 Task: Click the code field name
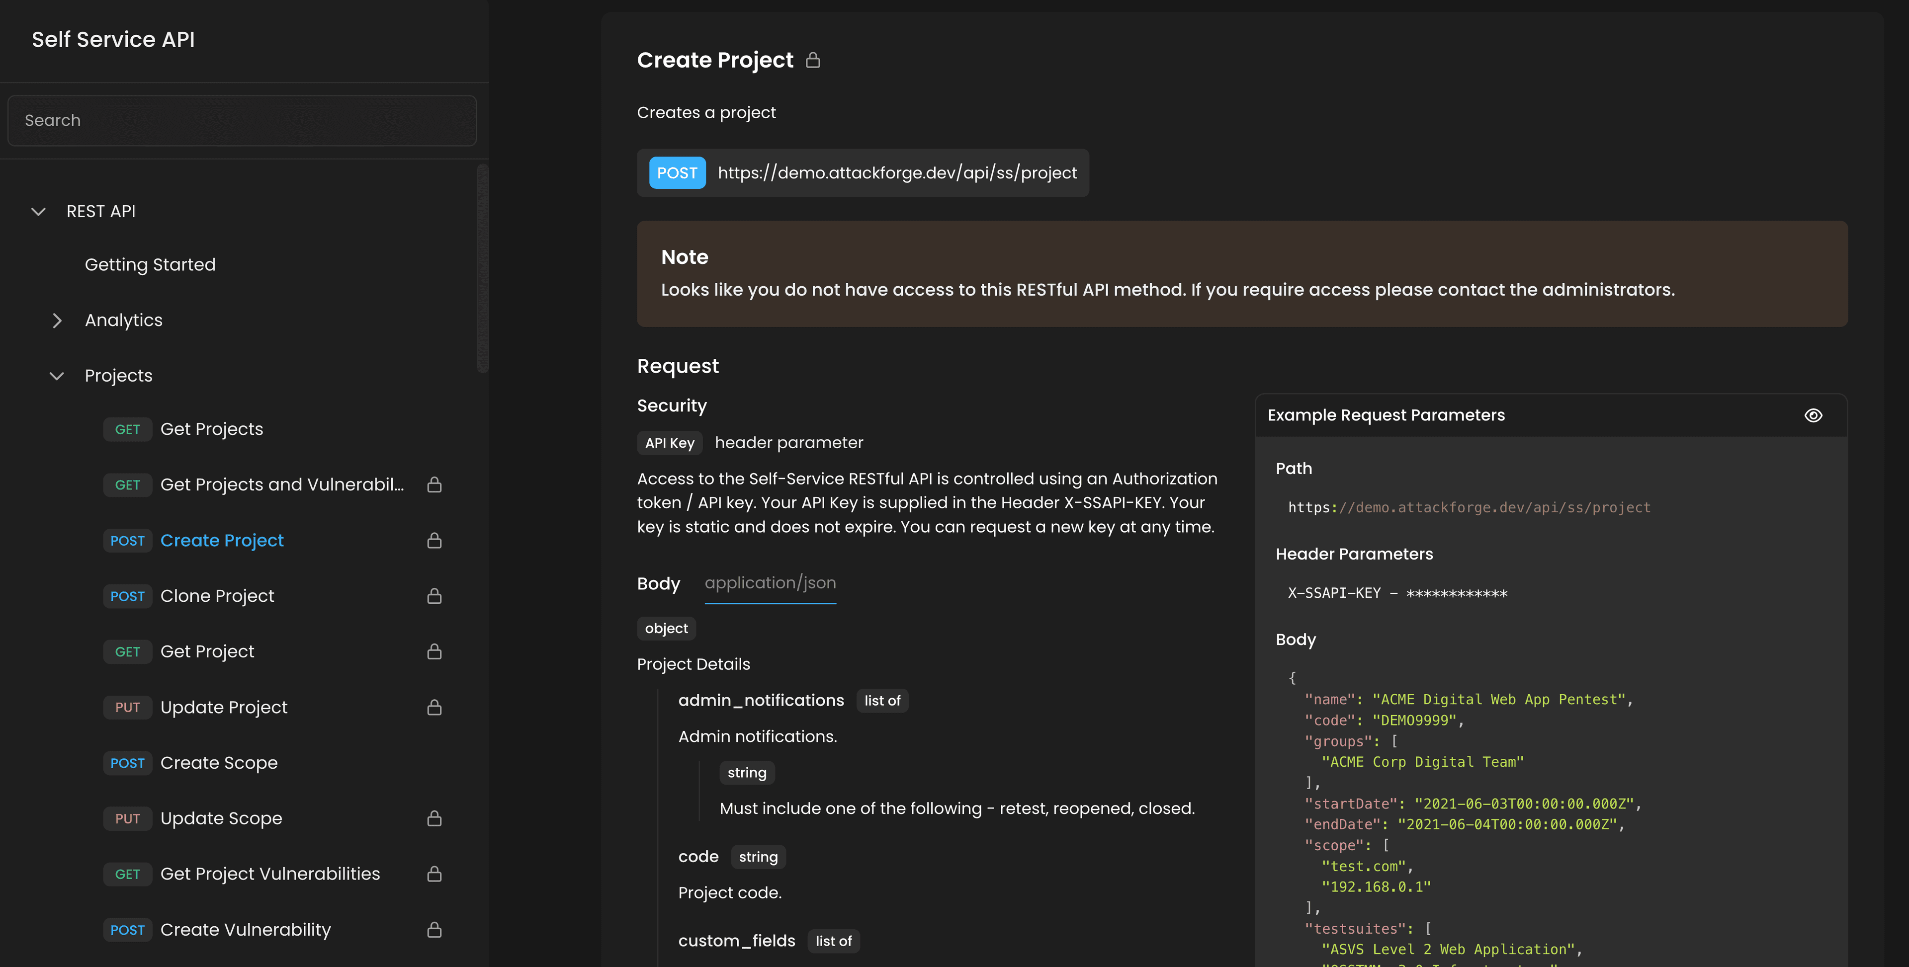[698, 857]
